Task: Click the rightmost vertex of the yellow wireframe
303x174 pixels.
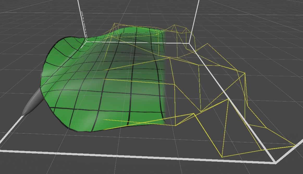Action: point(295,145)
